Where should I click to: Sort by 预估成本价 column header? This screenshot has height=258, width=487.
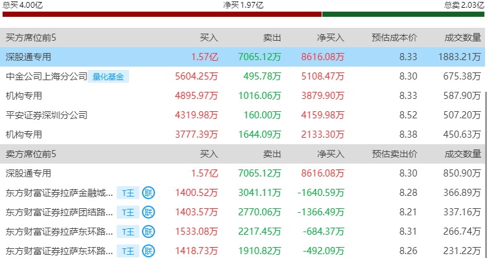(394, 38)
